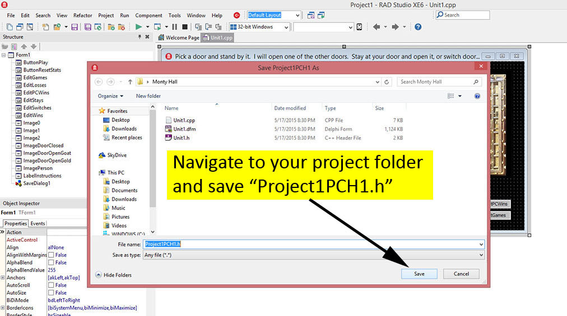This screenshot has height=316, width=567.
Task: Open the Refactor menu
Action: pos(82,15)
